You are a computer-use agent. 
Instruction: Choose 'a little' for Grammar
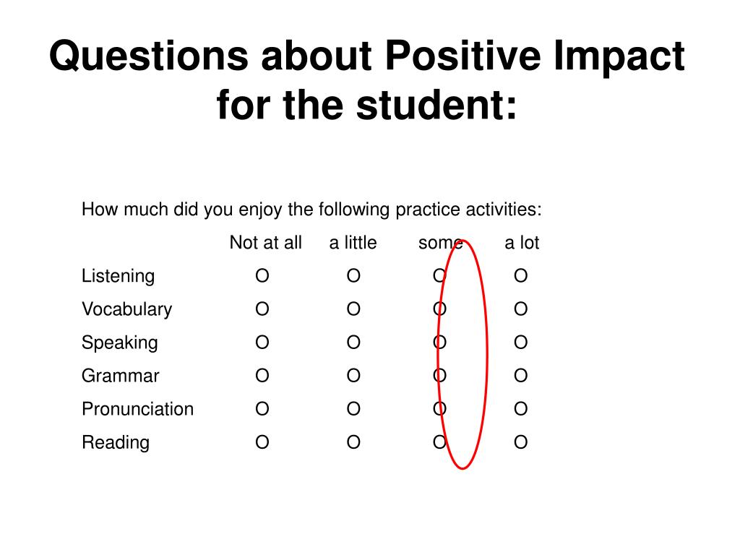(353, 376)
